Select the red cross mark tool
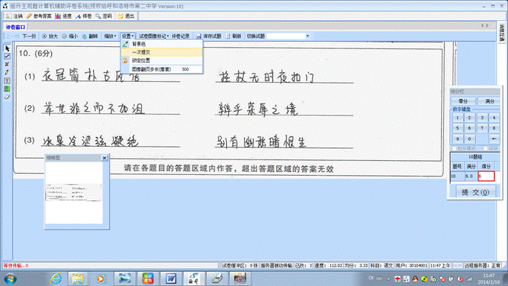The image size is (508, 286). [x=7, y=64]
